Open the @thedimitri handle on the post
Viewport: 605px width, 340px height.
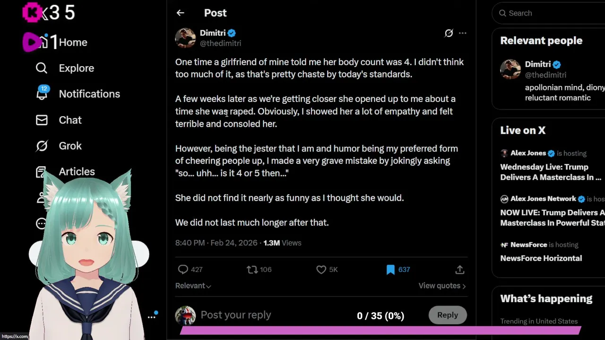click(x=220, y=43)
